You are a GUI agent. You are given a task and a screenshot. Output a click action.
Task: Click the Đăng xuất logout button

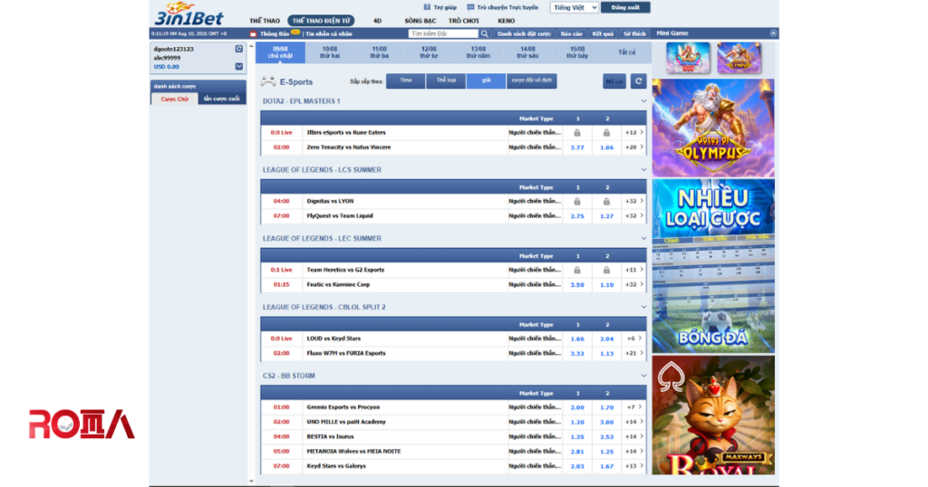[x=625, y=7]
